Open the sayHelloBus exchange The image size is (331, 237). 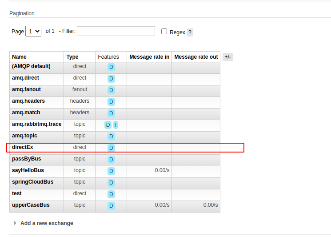click(28, 170)
